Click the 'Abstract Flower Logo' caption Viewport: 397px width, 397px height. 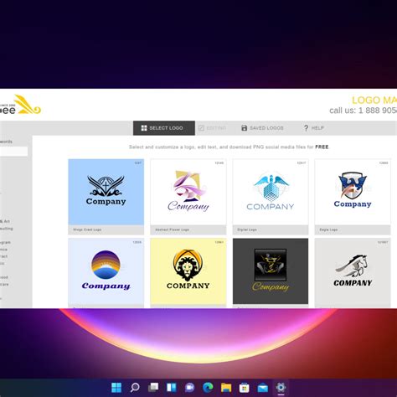click(172, 229)
